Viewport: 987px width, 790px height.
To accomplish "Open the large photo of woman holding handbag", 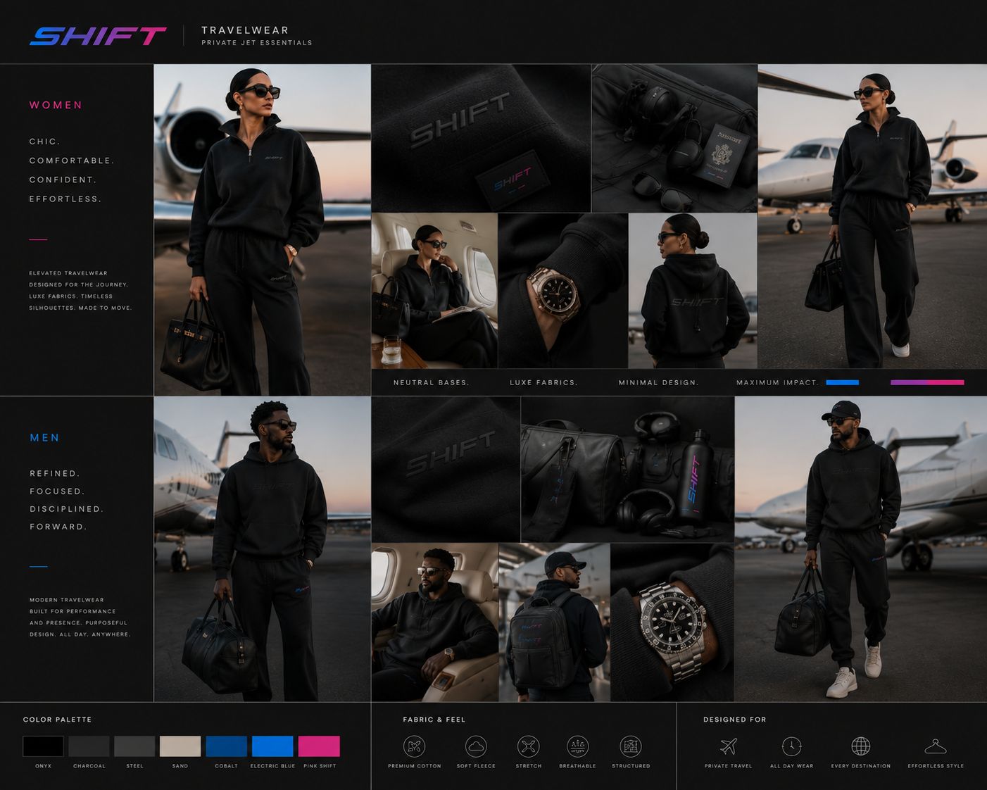I will 262,230.
